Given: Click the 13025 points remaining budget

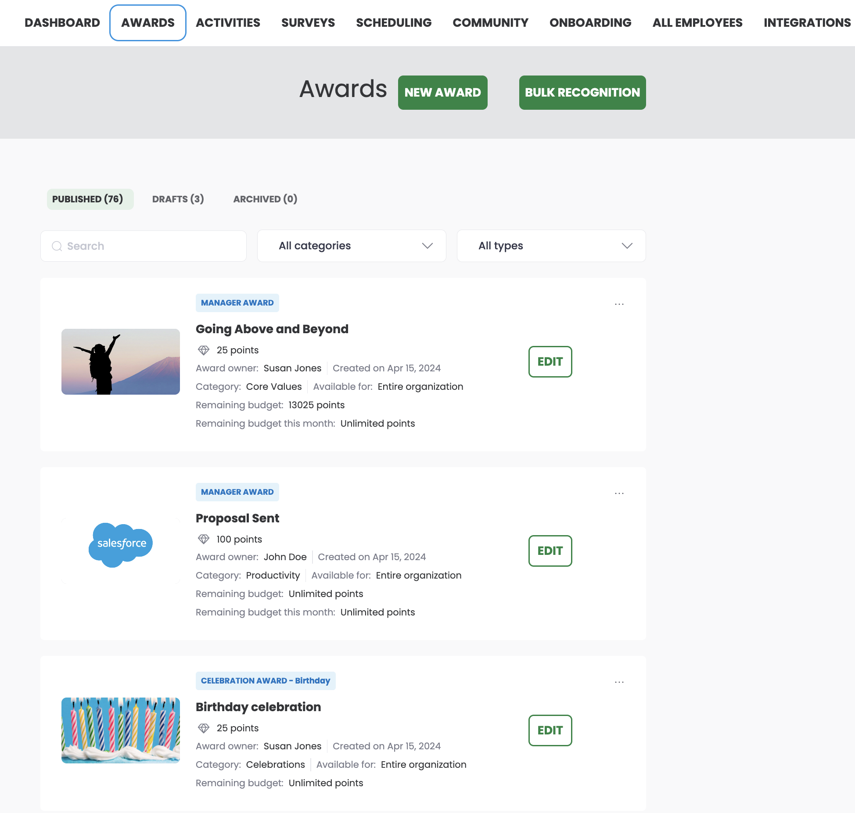Looking at the screenshot, I should point(316,405).
